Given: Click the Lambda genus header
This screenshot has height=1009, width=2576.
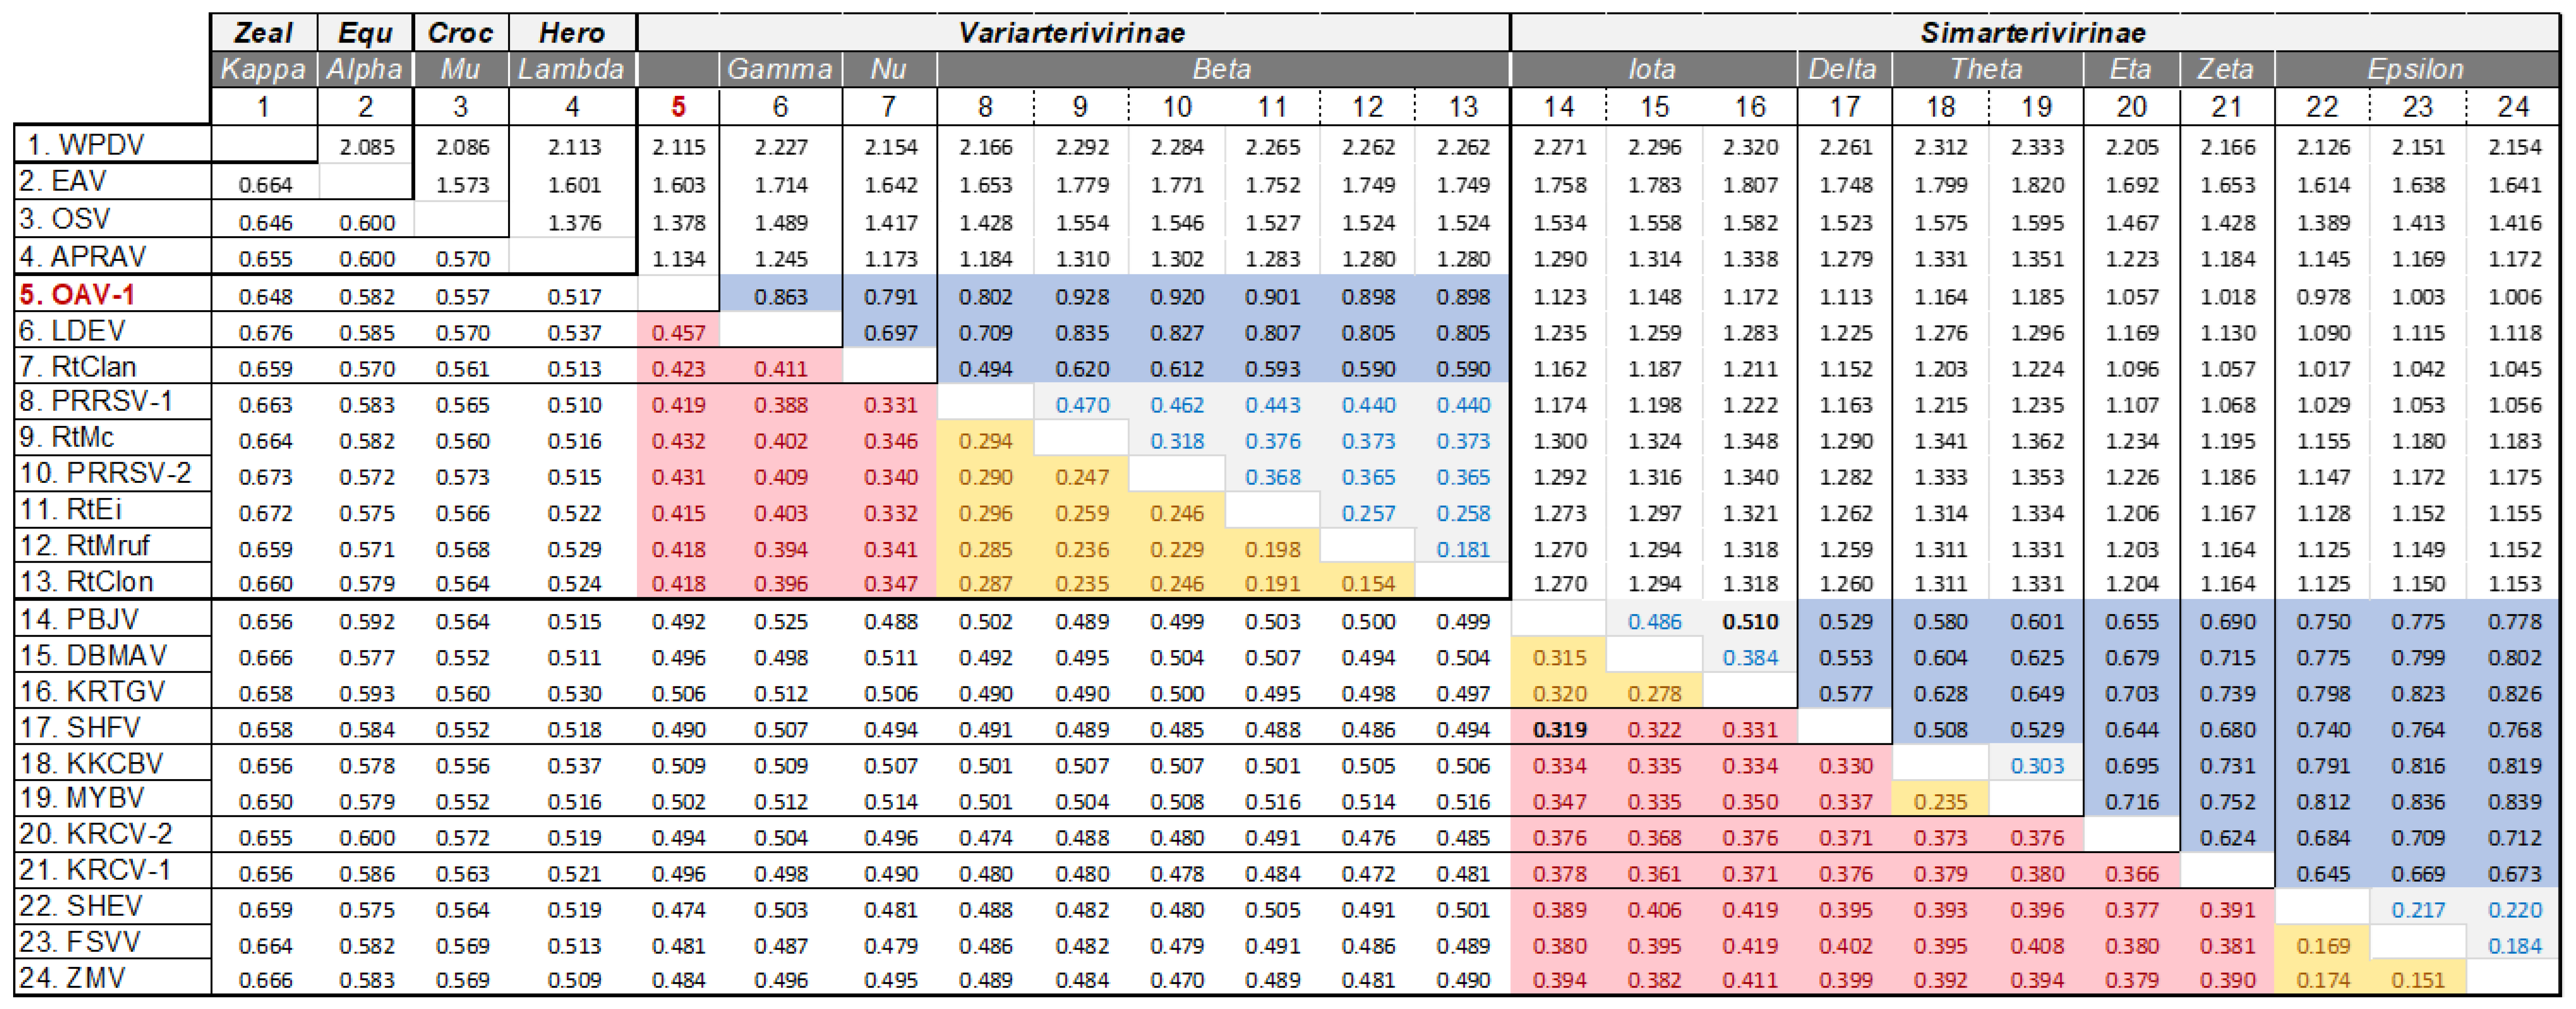Looking at the screenshot, I should click(x=572, y=69).
